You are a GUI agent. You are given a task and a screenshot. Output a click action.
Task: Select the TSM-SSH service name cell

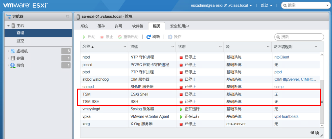[91, 102]
